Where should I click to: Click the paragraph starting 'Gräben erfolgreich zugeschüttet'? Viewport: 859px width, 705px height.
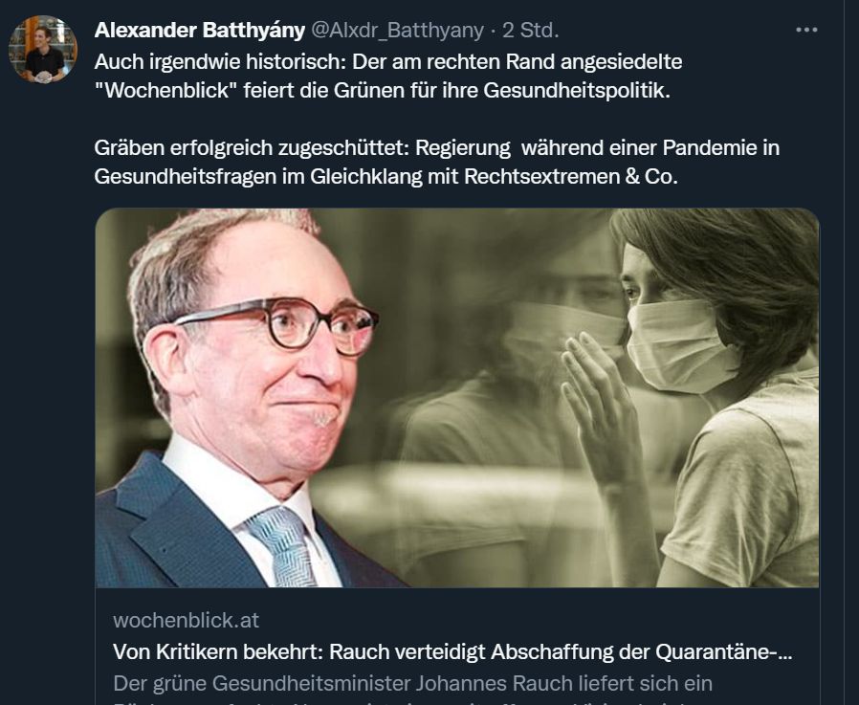coord(436,163)
